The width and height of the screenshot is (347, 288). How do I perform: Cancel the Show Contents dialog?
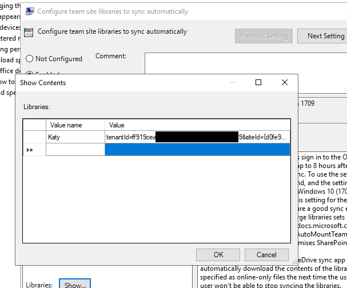tap(266, 255)
